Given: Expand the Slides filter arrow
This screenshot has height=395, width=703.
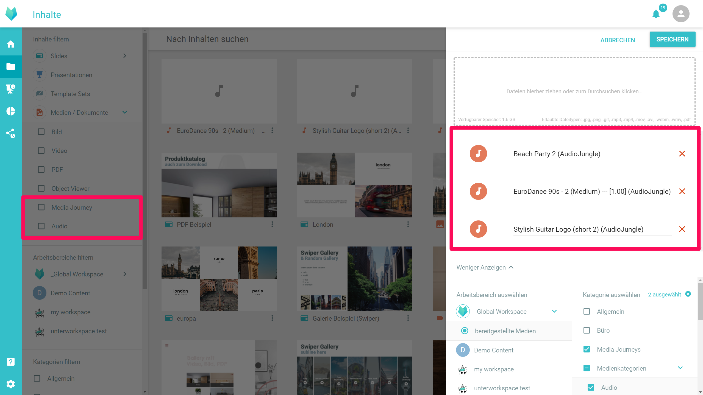Looking at the screenshot, I should click(125, 56).
